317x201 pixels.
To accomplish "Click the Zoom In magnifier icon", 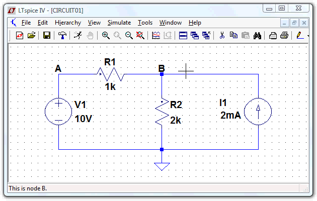I will (106, 35).
